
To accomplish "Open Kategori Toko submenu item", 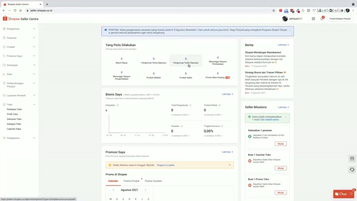I will [x=14, y=124].
